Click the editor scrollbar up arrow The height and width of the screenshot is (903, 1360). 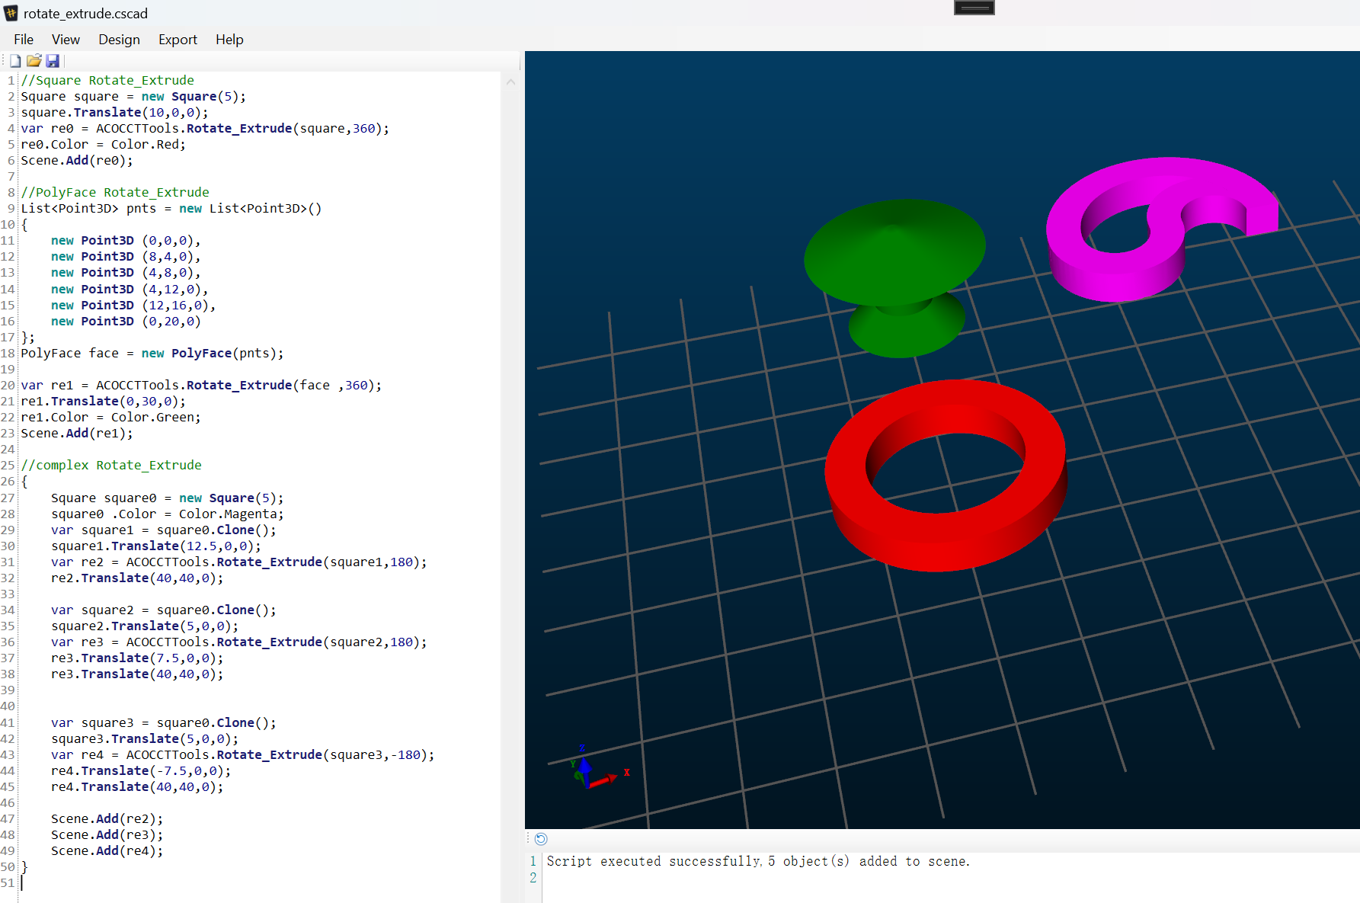coord(510,82)
